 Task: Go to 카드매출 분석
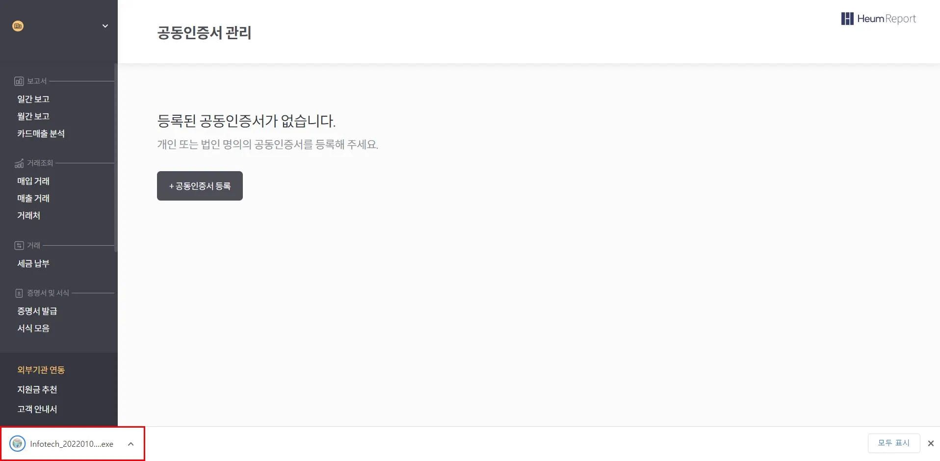(x=41, y=133)
